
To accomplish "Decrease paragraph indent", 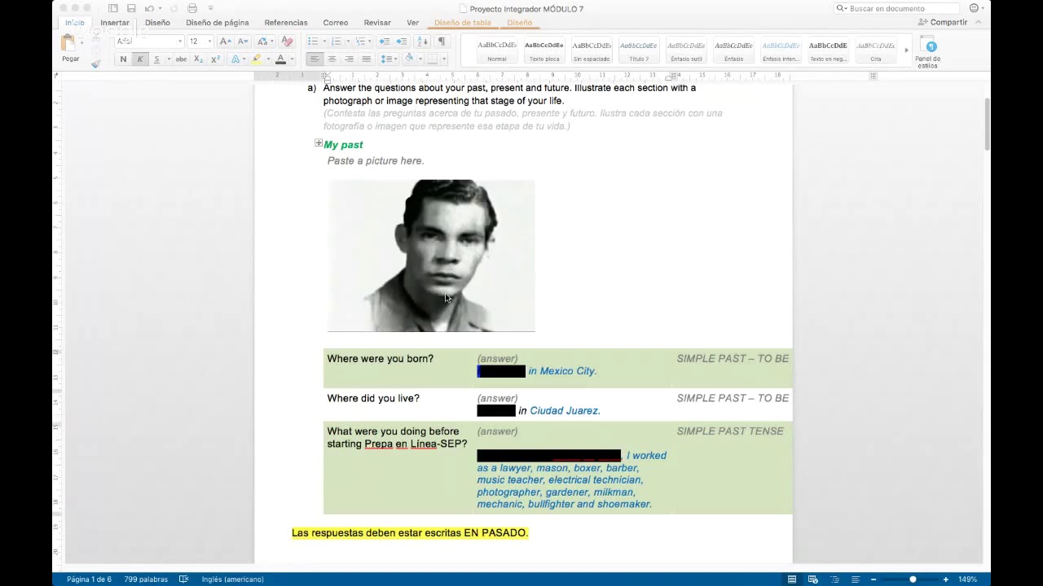I will (384, 41).
